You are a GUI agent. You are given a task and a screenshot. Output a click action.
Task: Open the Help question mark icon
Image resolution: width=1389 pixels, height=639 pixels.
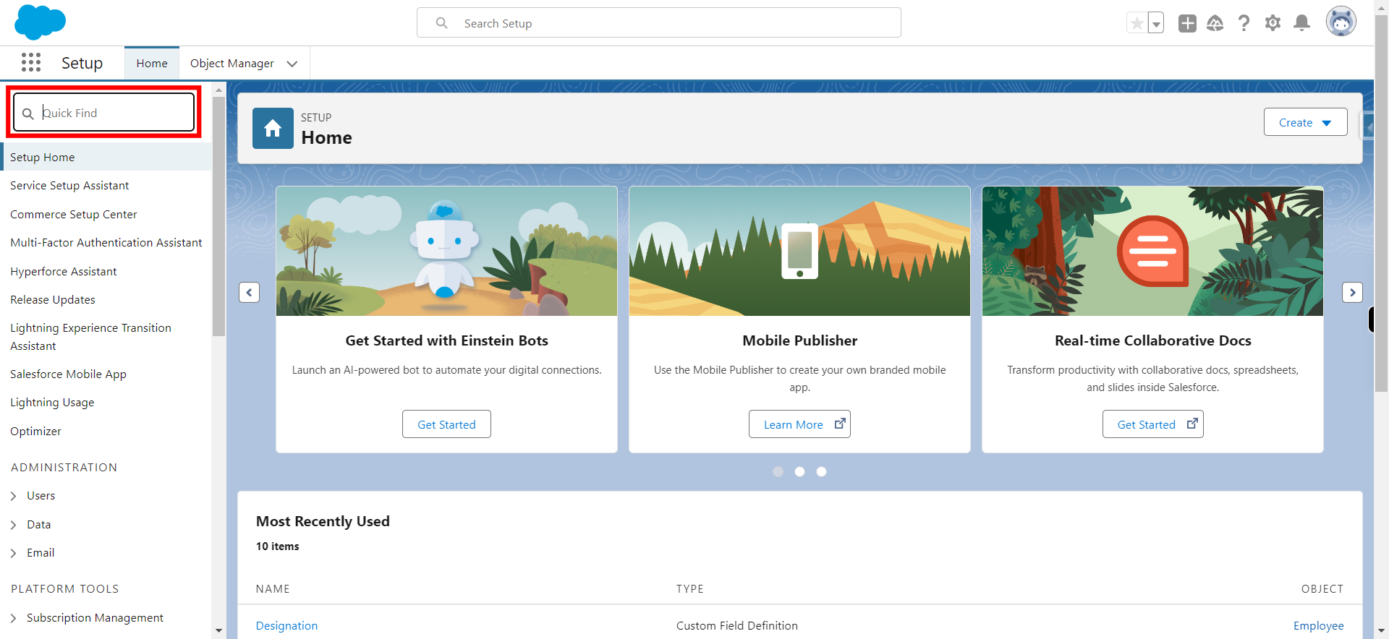coord(1244,23)
